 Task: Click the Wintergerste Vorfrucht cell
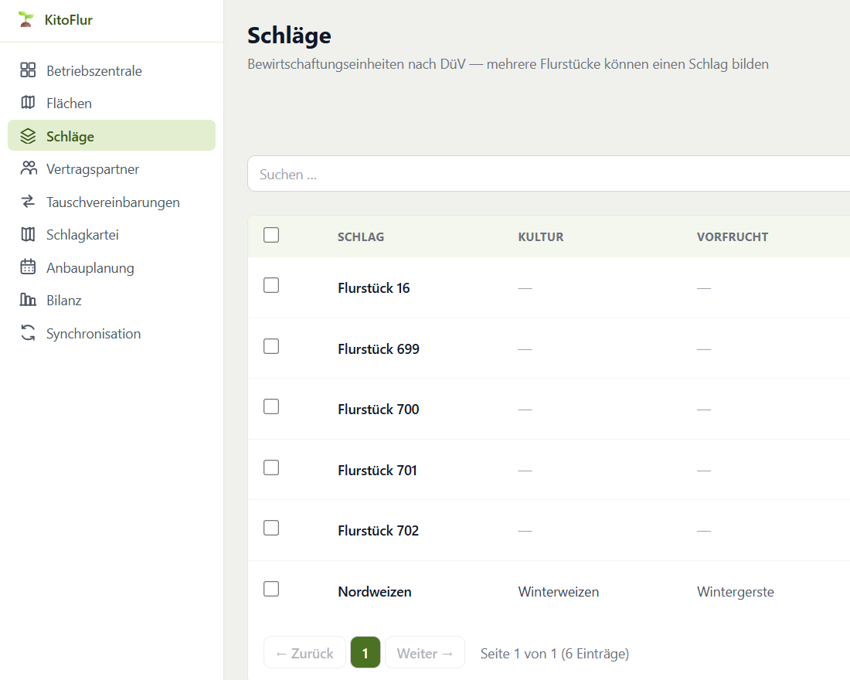click(x=735, y=592)
